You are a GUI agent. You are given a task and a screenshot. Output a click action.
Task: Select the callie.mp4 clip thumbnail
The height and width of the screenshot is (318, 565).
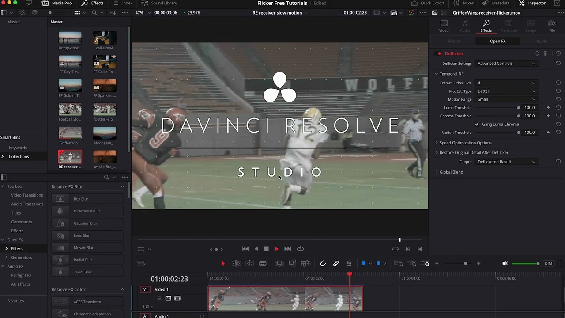[105, 38]
